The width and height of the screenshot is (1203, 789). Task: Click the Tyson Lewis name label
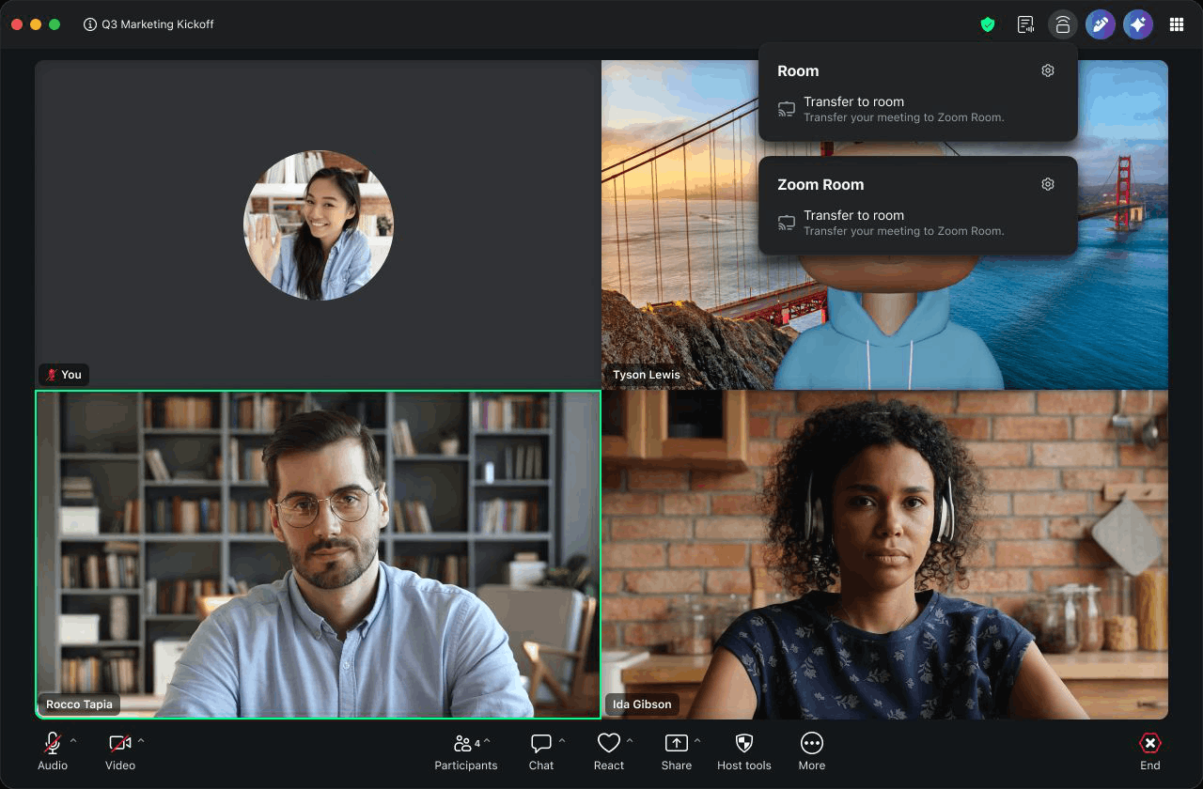click(647, 375)
